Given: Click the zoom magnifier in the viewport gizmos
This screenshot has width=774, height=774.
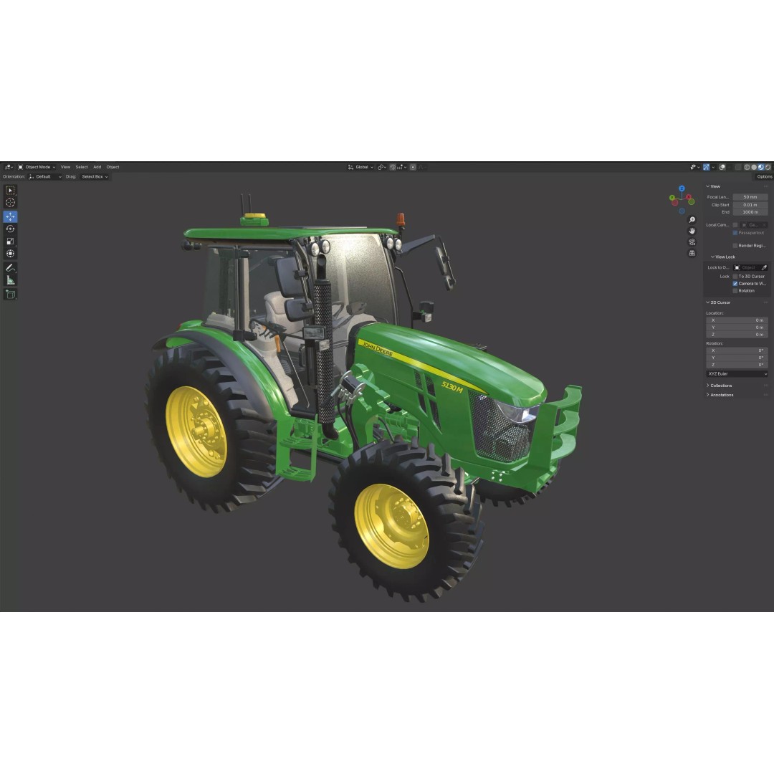Looking at the screenshot, I should click(692, 219).
